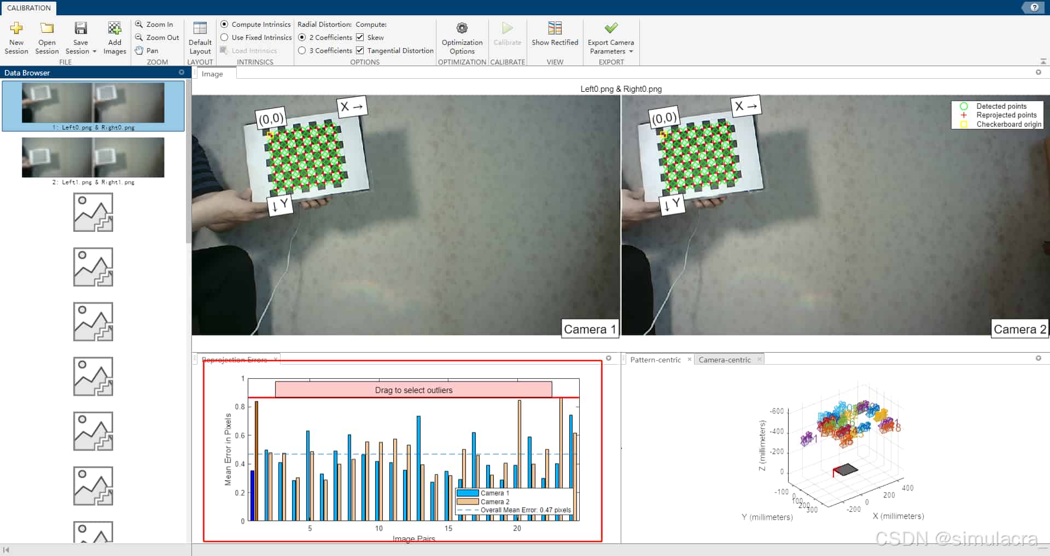Click Show Rectified view button
Image resolution: width=1050 pixels, height=556 pixels.
pos(555,34)
